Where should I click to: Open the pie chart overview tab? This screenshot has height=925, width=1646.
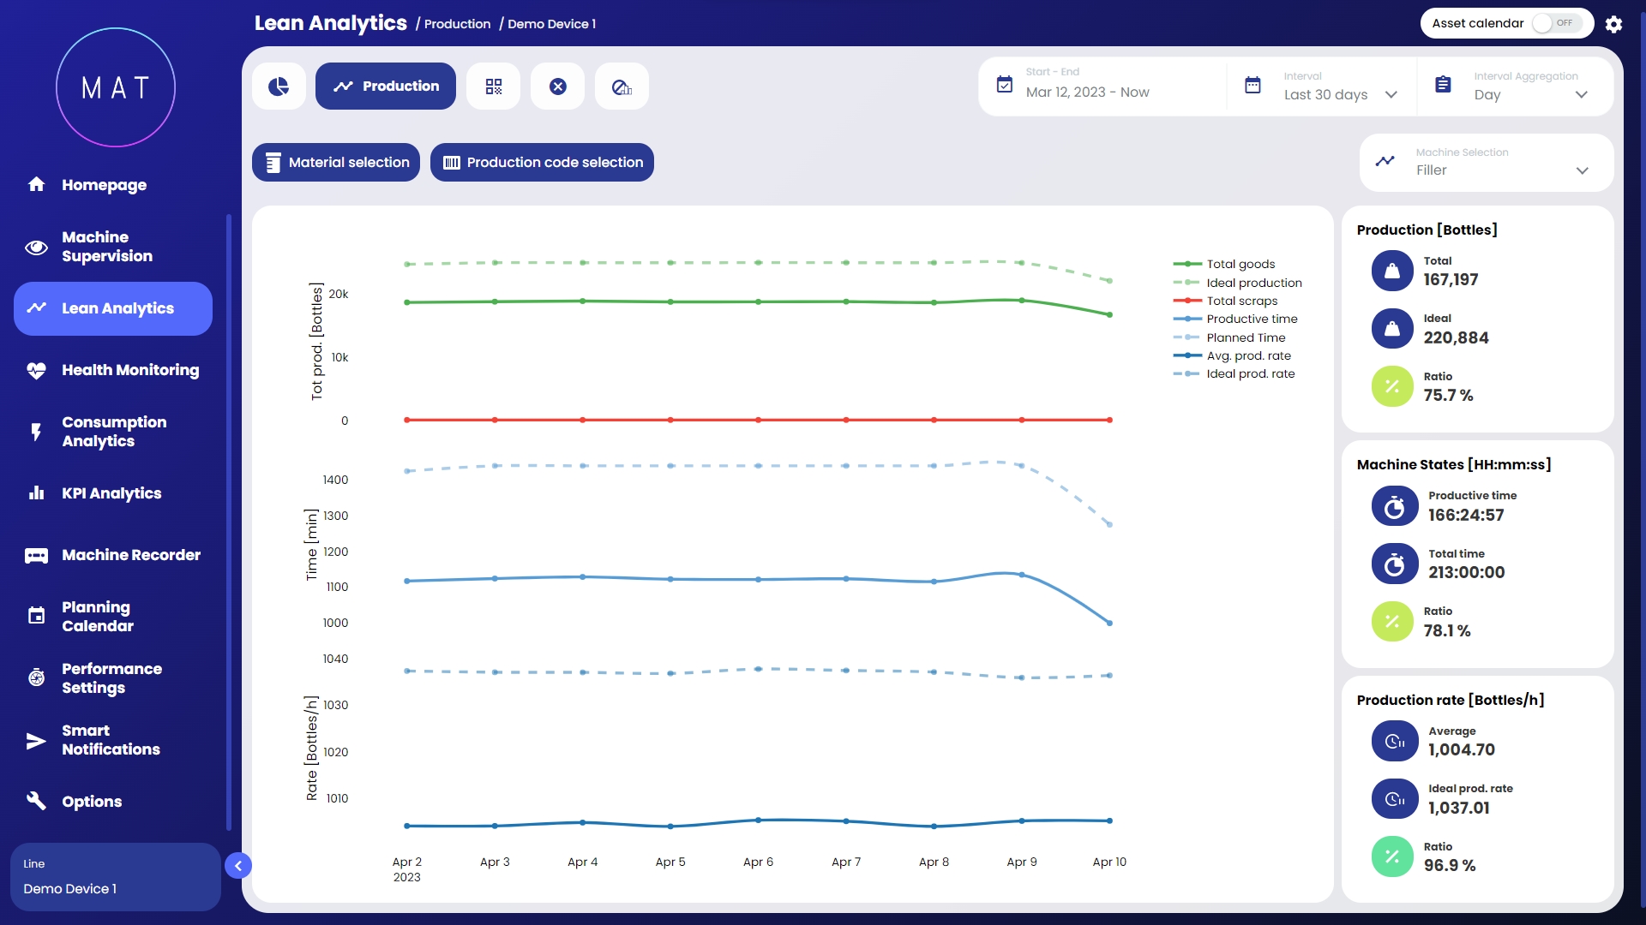click(279, 87)
